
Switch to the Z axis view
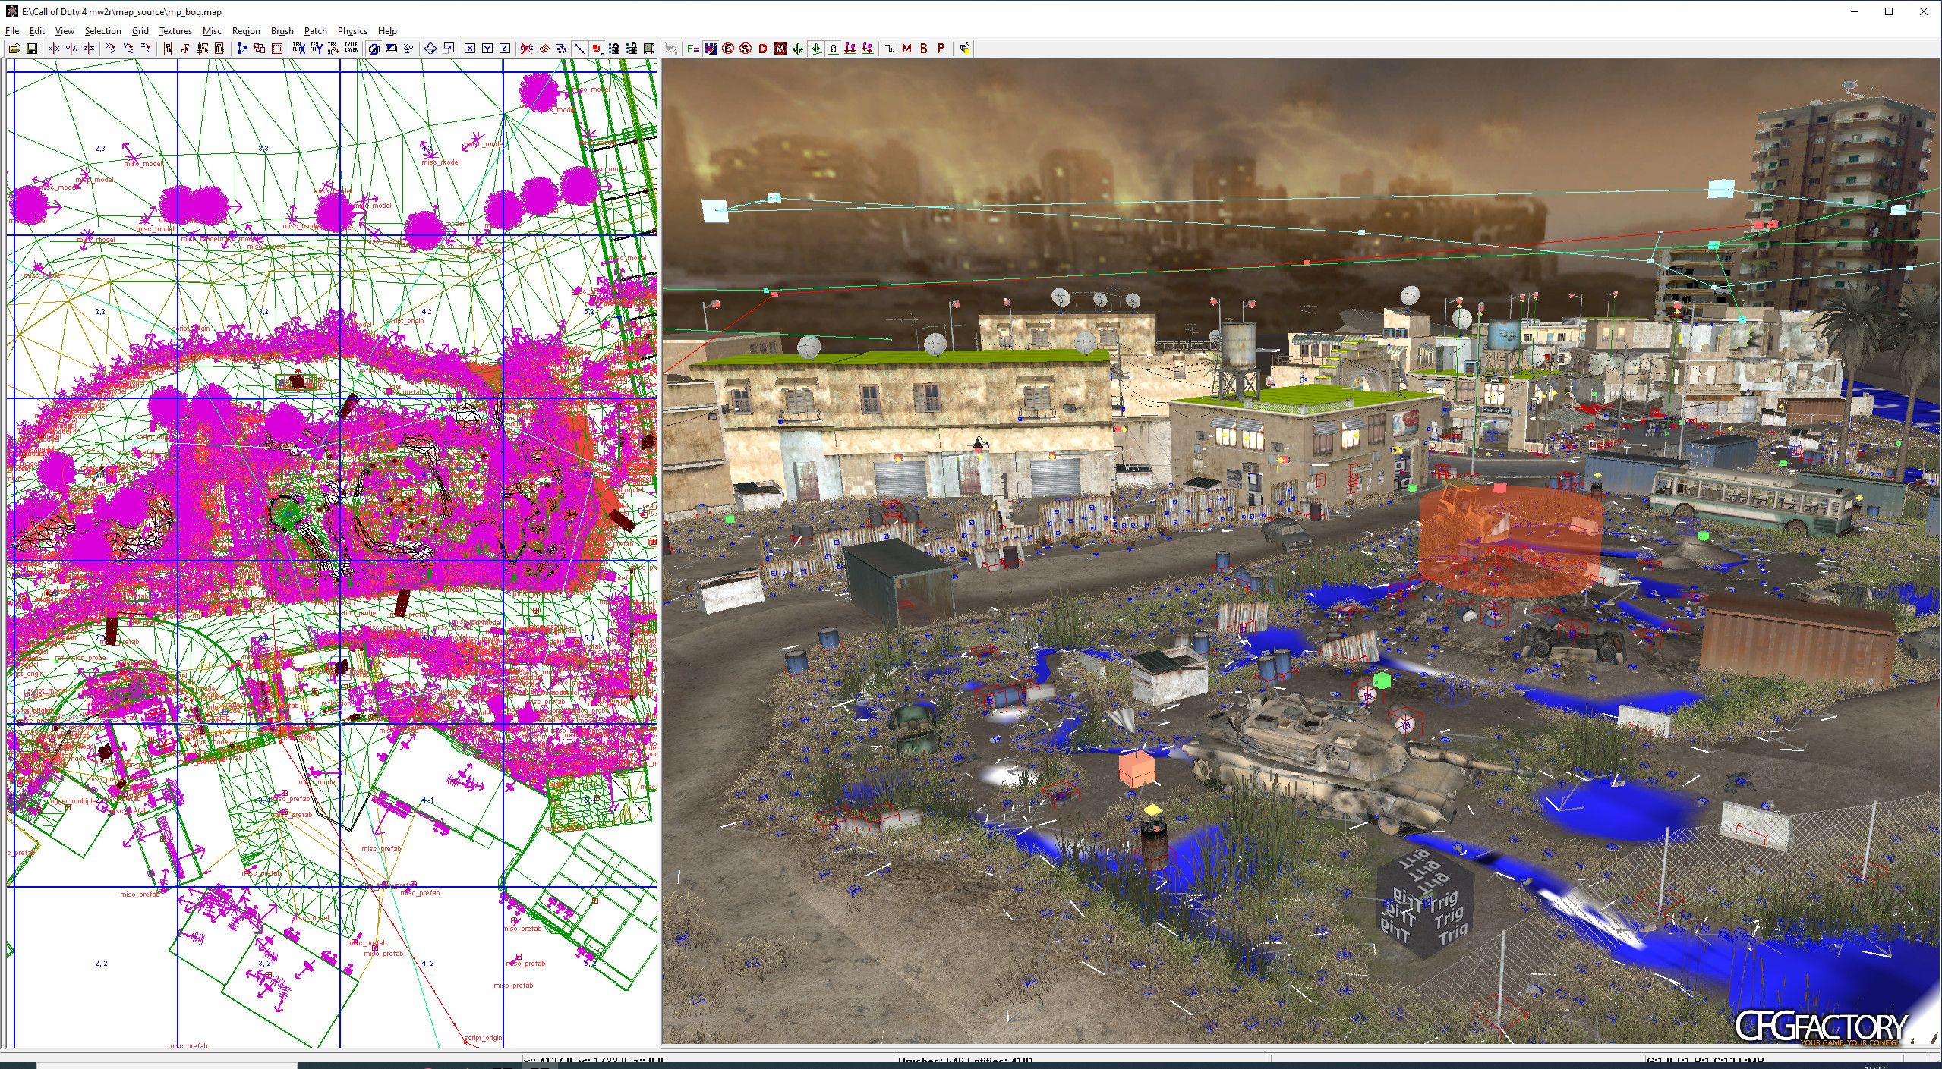505,49
